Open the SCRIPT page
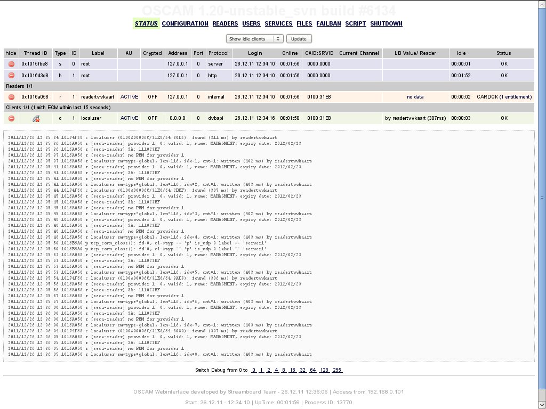 [356, 23]
